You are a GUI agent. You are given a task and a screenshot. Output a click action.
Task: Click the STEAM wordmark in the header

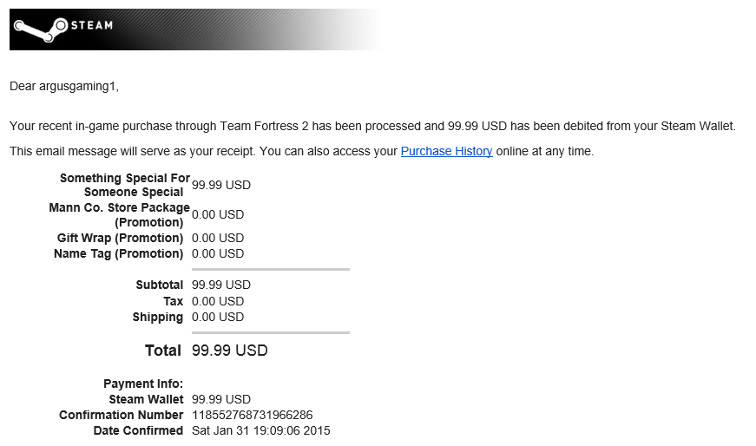tap(92, 25)
